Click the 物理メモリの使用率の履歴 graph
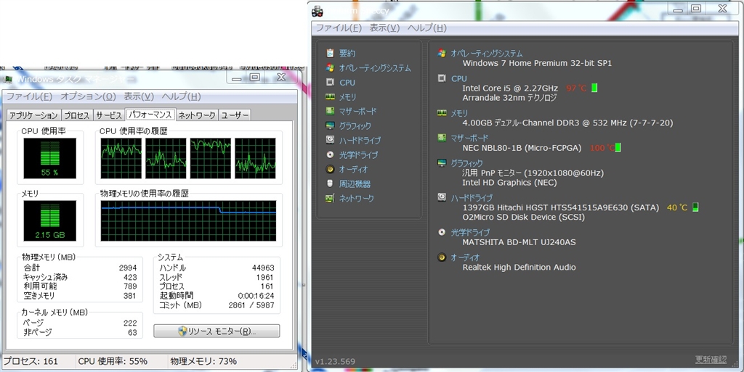Viewport: 744px width, 372px height. (188, 220)
